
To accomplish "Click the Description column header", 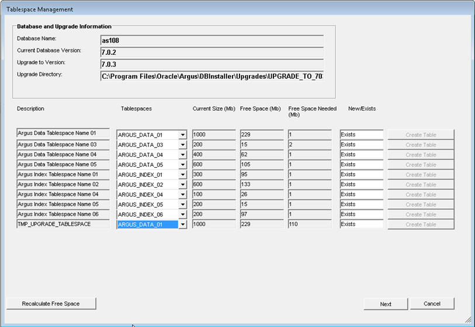I will (x=30, y=108).
